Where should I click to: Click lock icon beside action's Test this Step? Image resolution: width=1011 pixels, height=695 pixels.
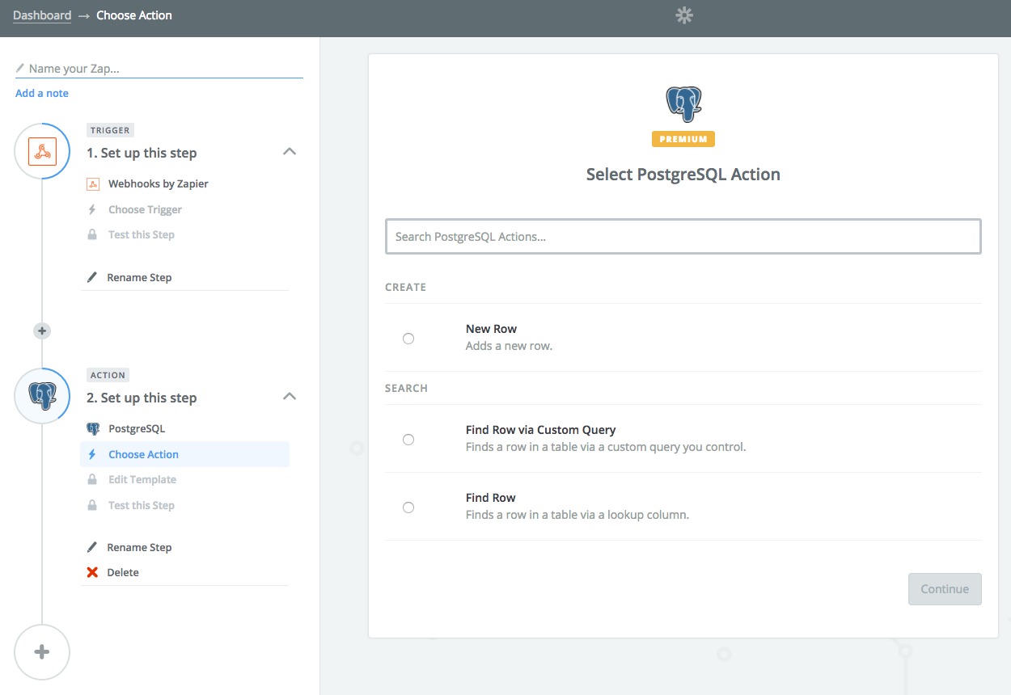click(92, 505)
